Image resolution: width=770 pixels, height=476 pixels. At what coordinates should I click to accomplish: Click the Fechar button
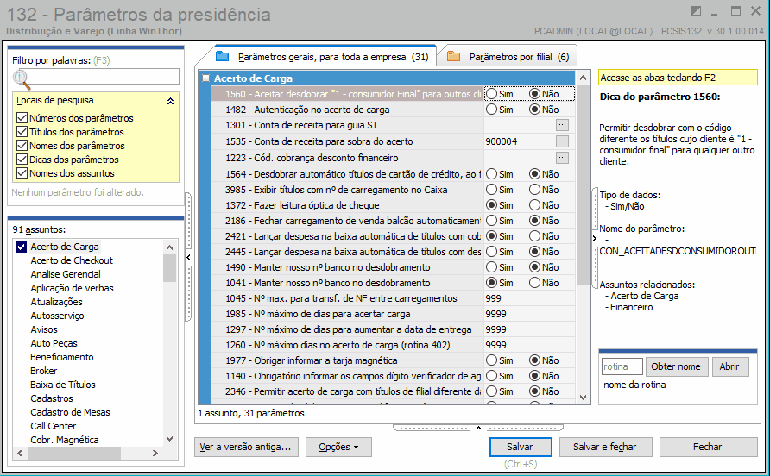click(x=708, y=447)
